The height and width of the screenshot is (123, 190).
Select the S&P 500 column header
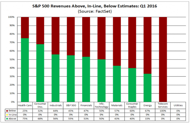[x=71, y=105]
